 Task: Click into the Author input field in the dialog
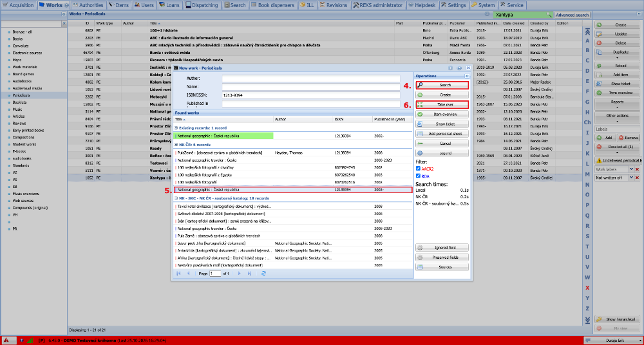coord(311,78)
